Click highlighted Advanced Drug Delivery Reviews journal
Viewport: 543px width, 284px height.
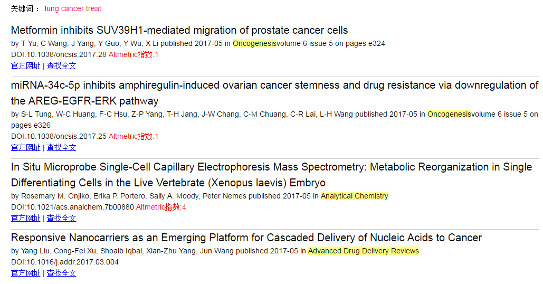click(x=363, y=251)
